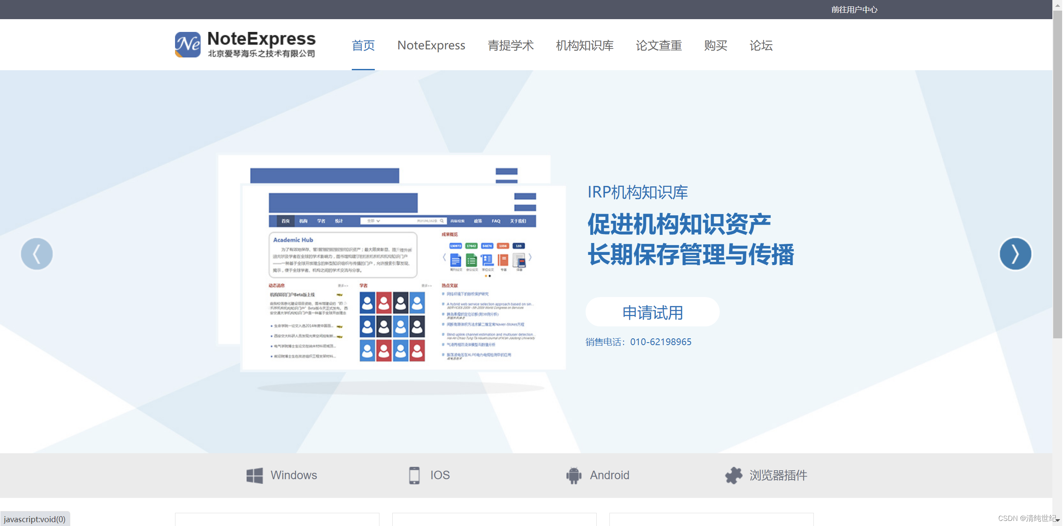Viewport: 1063px width, 526px height.
Task: Click the green 会议论文 list icon
Action: pos(471,260)
